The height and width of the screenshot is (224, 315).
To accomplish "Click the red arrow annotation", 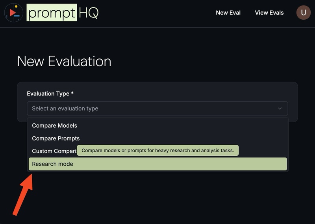I will 23,195.
